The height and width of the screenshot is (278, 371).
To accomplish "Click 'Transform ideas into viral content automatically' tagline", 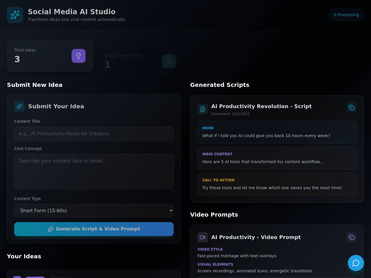I will [77, 19].
